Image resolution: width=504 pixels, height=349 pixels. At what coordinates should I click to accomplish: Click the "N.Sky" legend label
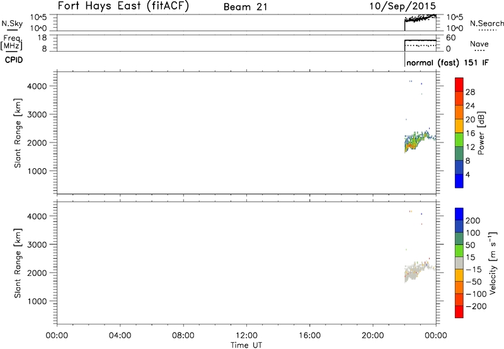(x=12, y=23)
